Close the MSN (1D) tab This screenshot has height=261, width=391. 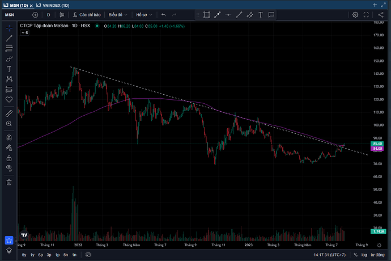(31, 6)
